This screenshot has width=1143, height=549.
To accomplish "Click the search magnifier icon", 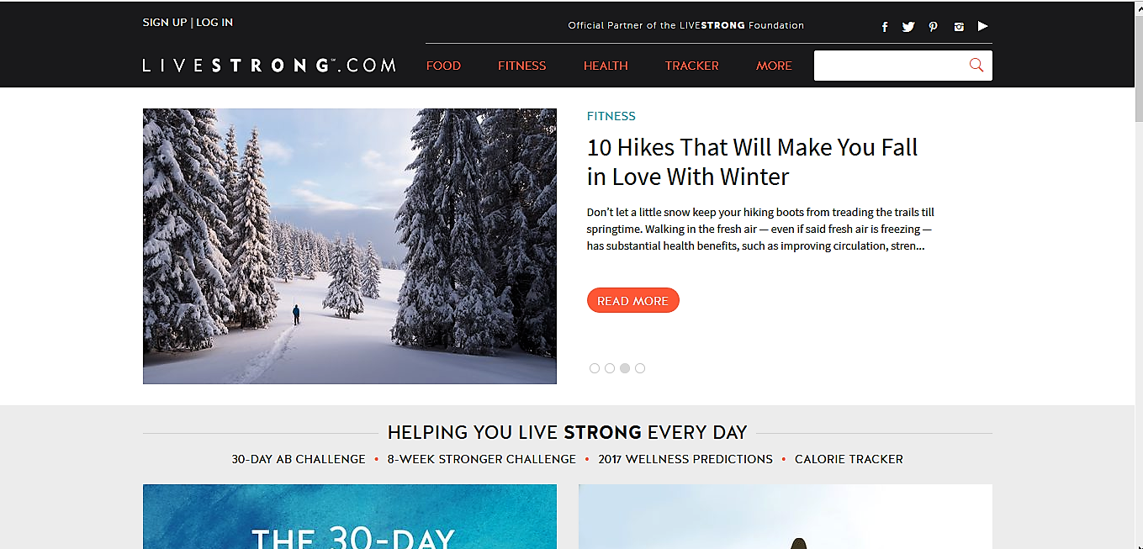I will [x=976, y=65].
